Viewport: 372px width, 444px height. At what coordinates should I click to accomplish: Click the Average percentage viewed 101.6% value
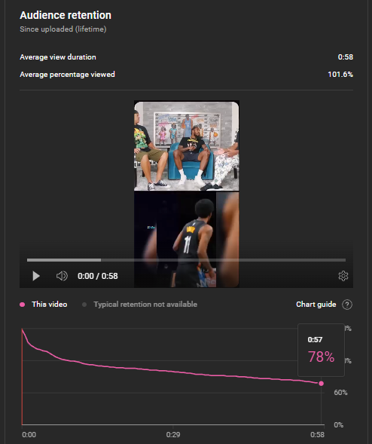(x=340, y=75)
